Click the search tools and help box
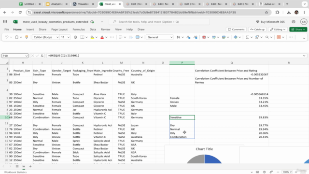309x174 pixels. click(159, 22)
